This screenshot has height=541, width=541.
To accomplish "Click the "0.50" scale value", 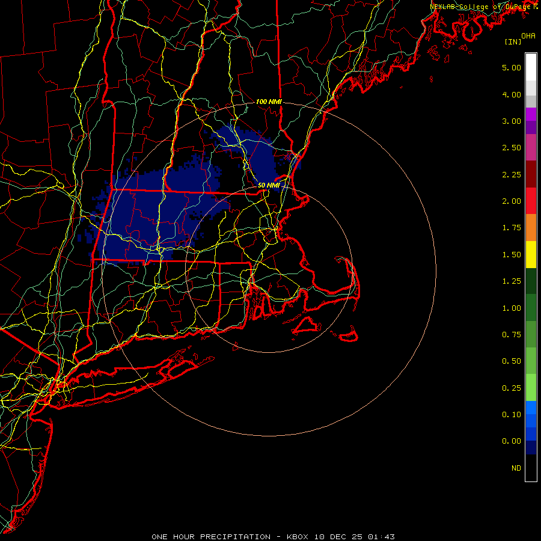I will point(512,361).
